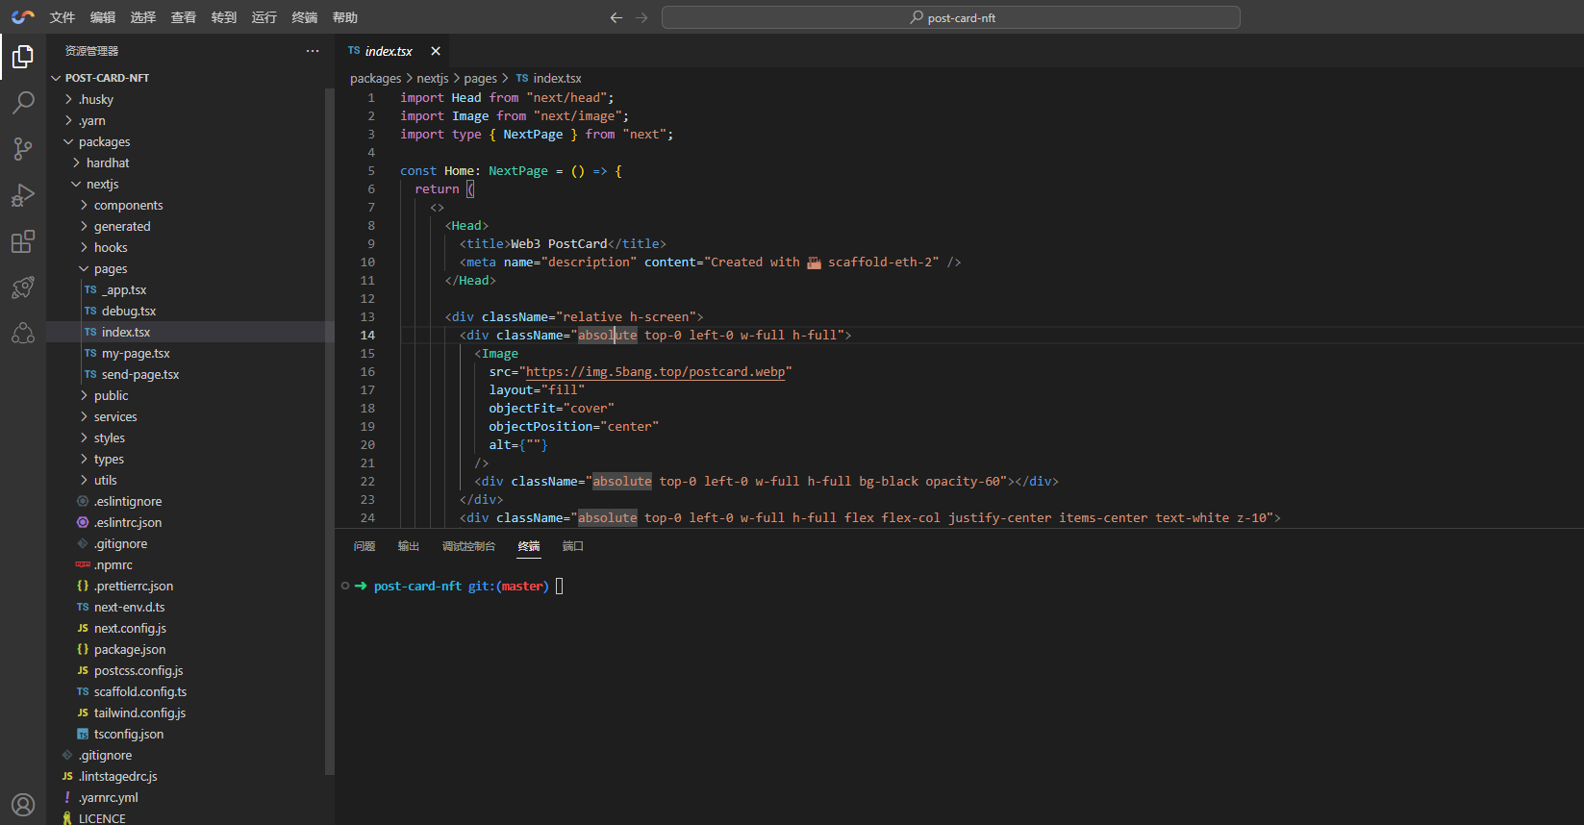Open my-page.tsx file
Viewport: 1584px width, 825px height.
pos(190,353)
